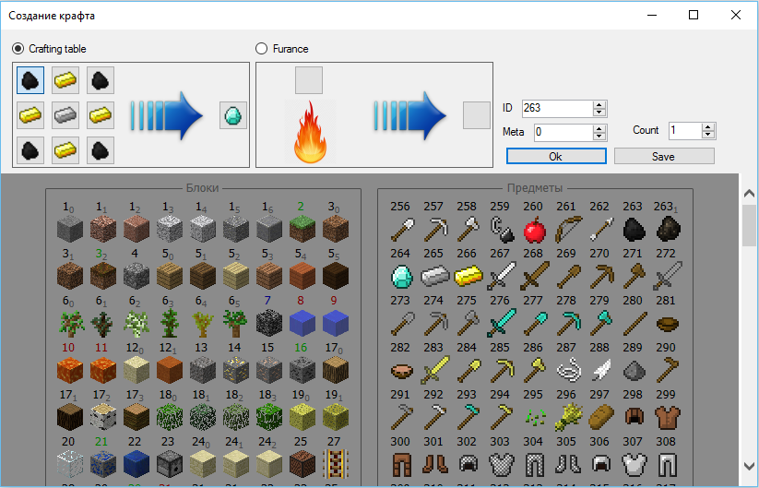The width and height of the screenshot is (759, 488).
Task: Select the center iron ingot crafting slot
Action: [x=65, y=115]
